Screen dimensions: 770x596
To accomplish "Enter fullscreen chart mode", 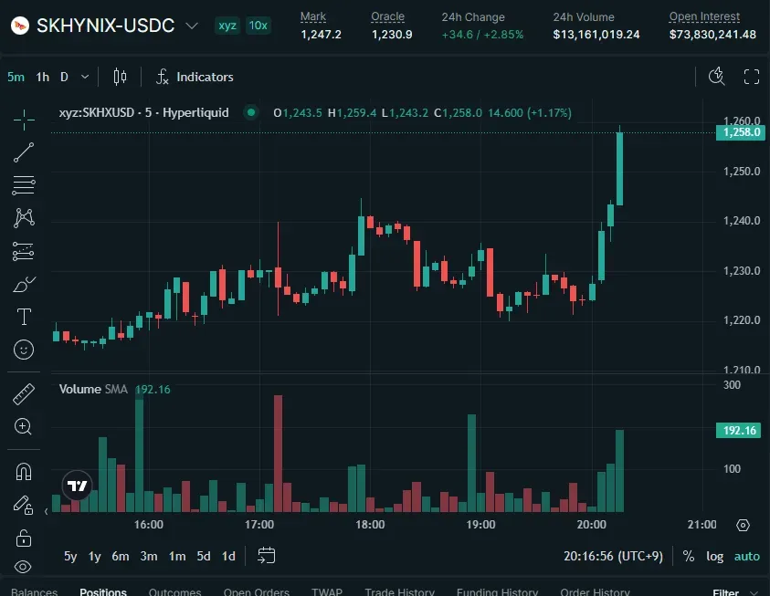I will coord(752,77).
